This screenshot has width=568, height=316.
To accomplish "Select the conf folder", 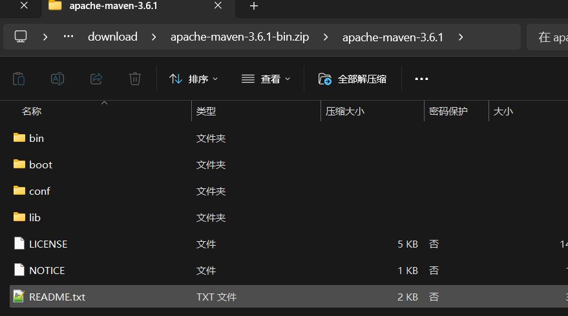I will tap(39, 191).
